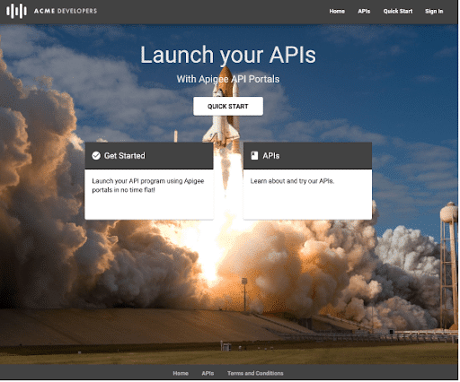The height and width of the screenshot is (382, 460).
Task: Select Sign In in the header
Action: point(434,12)
